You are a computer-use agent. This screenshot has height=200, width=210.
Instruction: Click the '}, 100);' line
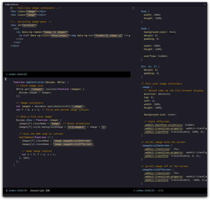pyautogui.click(x=25, y=158)
